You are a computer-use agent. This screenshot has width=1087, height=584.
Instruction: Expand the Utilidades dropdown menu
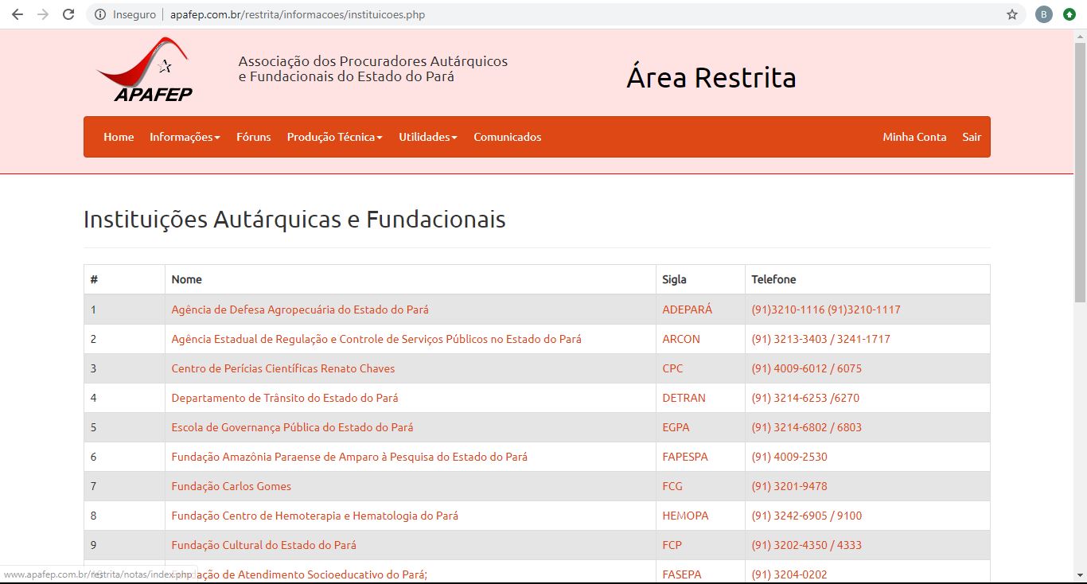428,137
